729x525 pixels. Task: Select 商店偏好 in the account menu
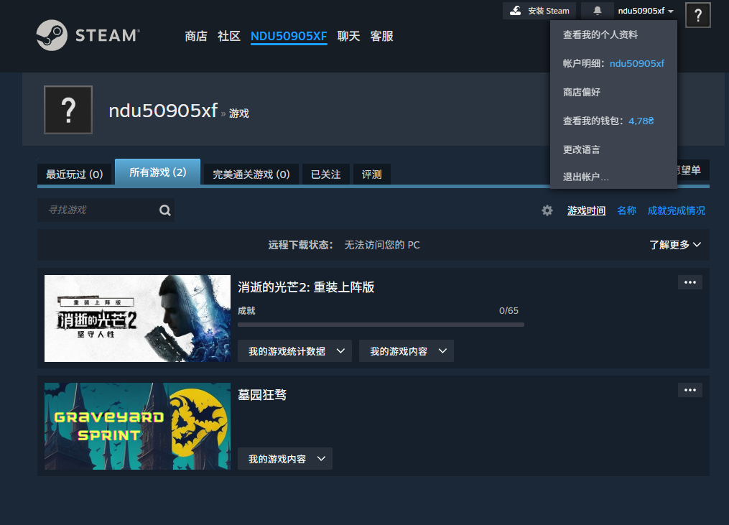(x=582, y=92)
